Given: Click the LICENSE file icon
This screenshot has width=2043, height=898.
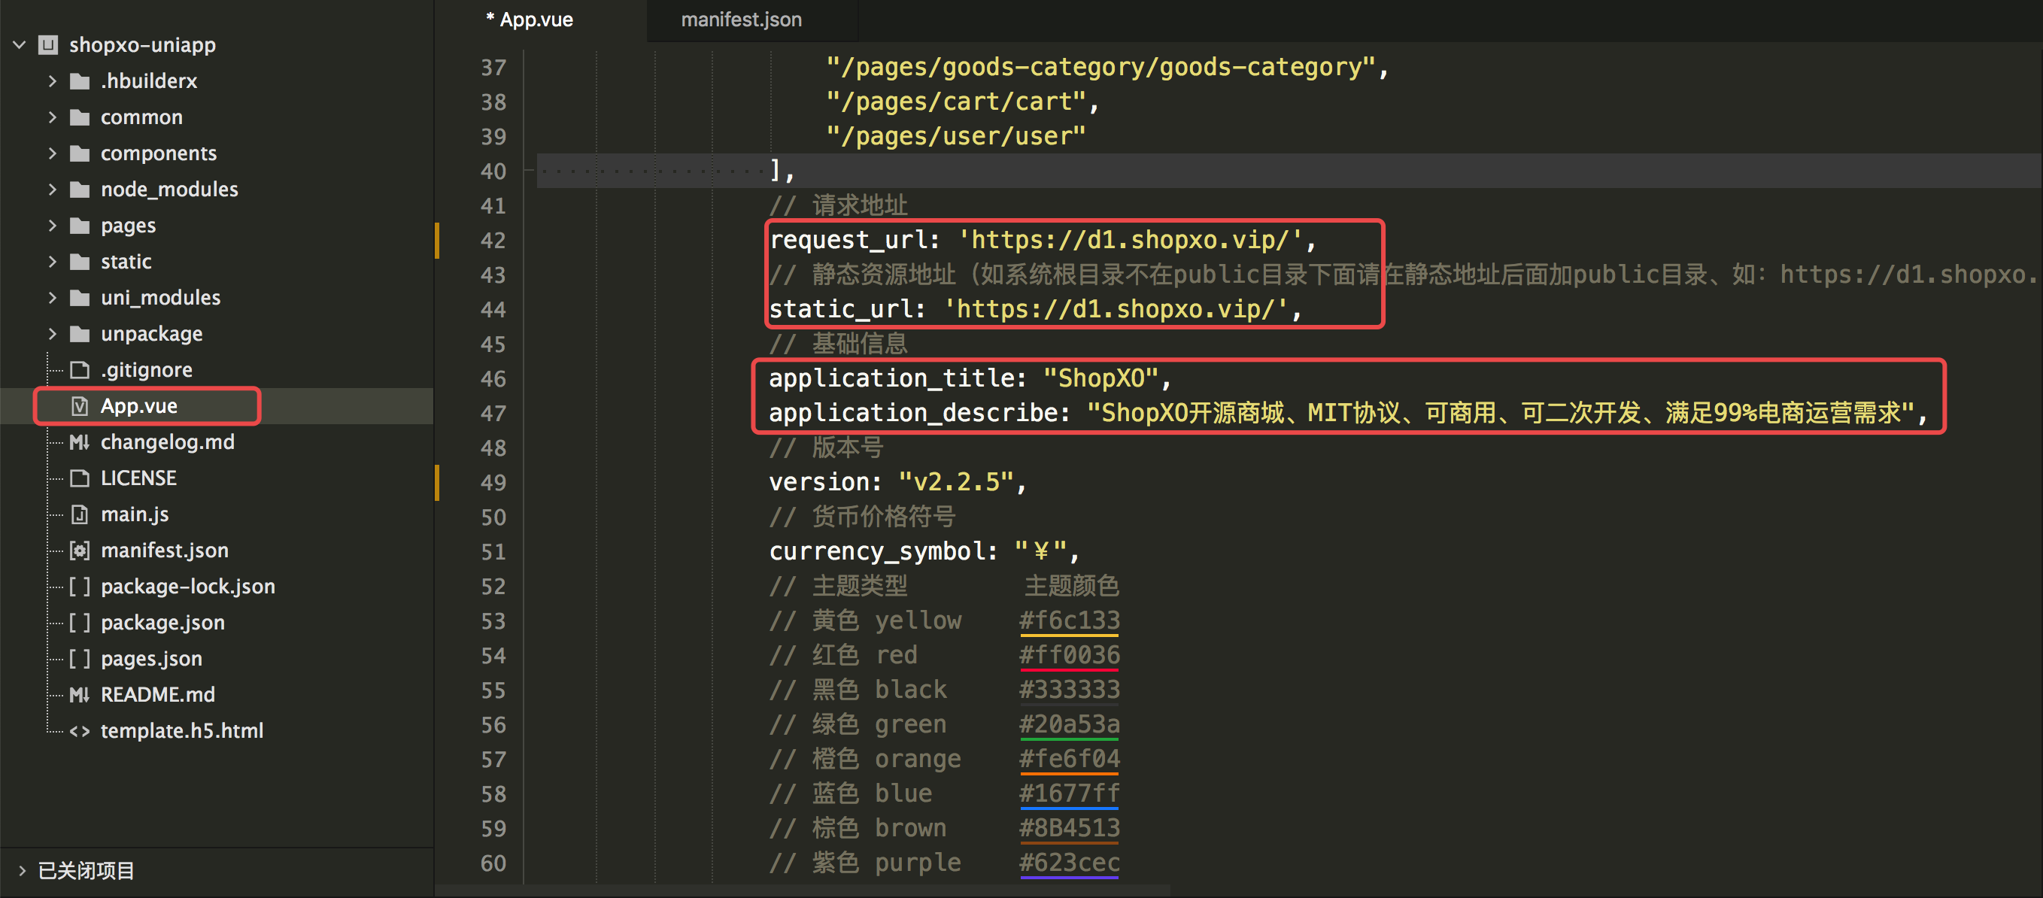Looking at the screenshot, I should click(x=79, y=478).
